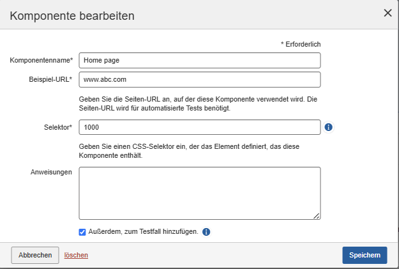399x269 pixels.
Task: Click the '* Erforderlich' required note
Action: coord(300,44)
